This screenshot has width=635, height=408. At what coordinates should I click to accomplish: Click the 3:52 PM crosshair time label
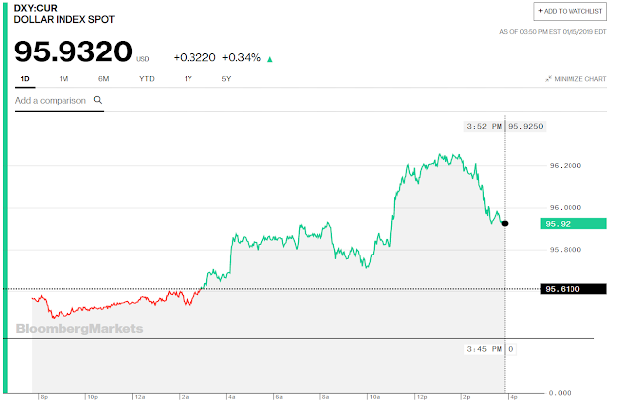click(x=483, y=127)
